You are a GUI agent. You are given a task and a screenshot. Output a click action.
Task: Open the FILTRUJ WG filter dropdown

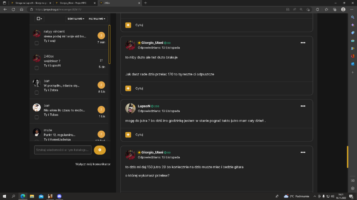[x=97, y=19]
